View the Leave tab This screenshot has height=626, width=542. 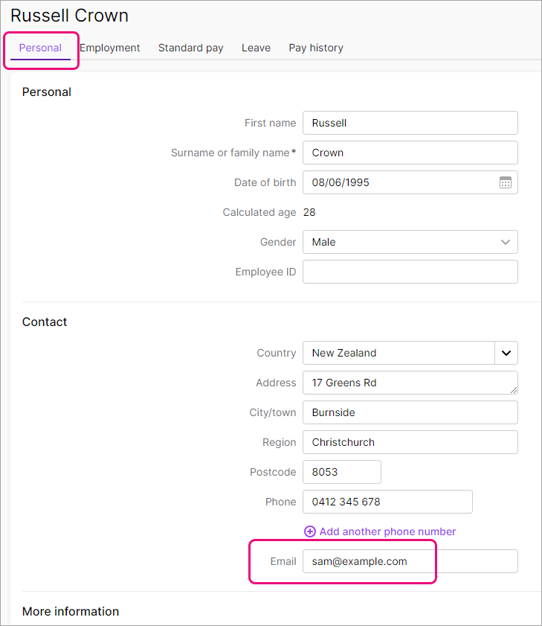click(256, 48)
